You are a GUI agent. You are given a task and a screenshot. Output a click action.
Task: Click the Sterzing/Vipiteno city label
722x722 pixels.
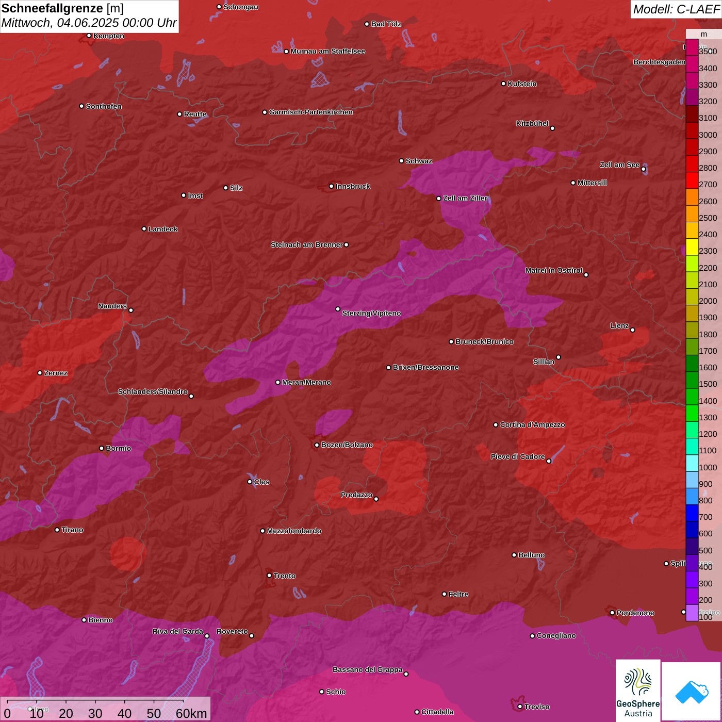pyautogui.click(x=371, y=313)
